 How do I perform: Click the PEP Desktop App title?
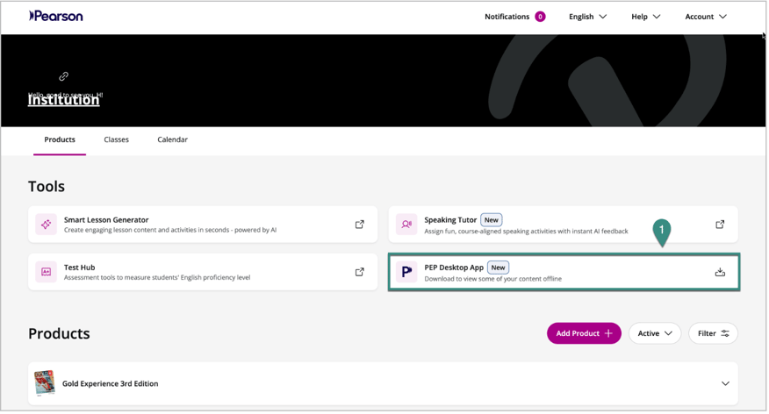click(454, 268)
